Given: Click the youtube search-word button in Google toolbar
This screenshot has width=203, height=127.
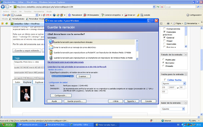Looking at the screenshot, I should click(145, 15).
